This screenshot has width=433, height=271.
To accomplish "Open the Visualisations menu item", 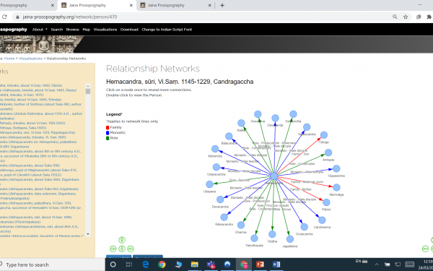I will tap(105, 30).
